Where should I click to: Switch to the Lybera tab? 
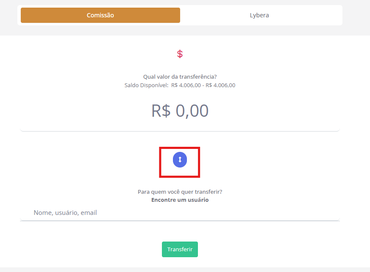(259, 15)
